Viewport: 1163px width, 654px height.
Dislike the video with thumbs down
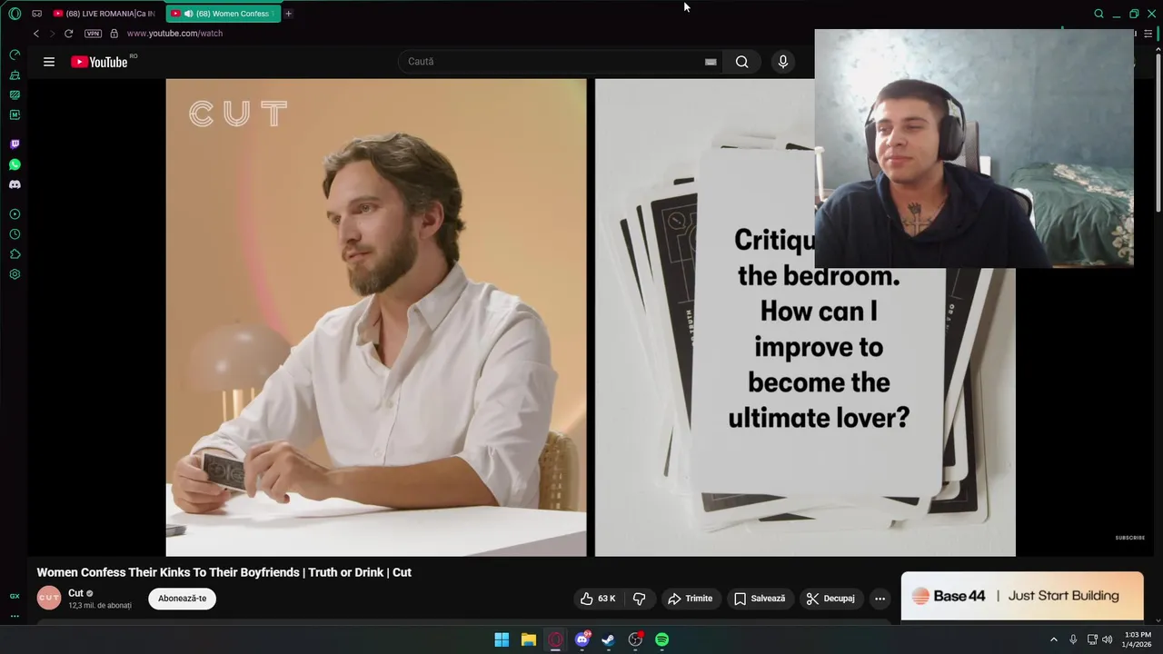click(640, 599)
